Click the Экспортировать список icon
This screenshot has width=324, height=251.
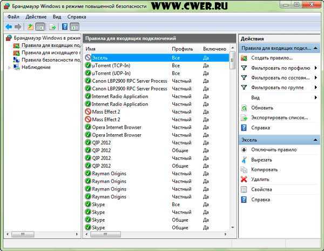[x=244, y=118]
